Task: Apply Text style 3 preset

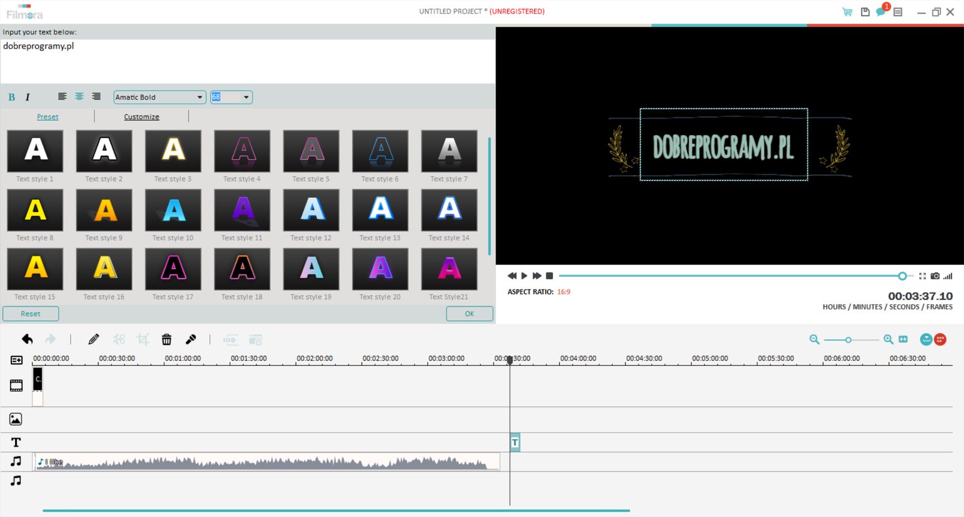Action: coord(173,151)
